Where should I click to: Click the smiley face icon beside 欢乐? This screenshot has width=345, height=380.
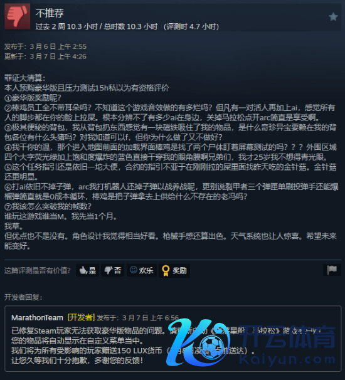[134, 270]
